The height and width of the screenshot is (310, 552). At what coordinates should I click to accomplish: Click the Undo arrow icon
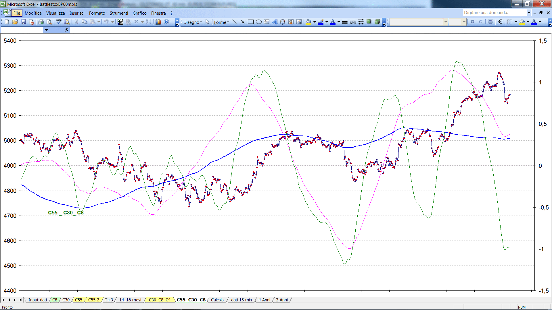pos(106,22)
